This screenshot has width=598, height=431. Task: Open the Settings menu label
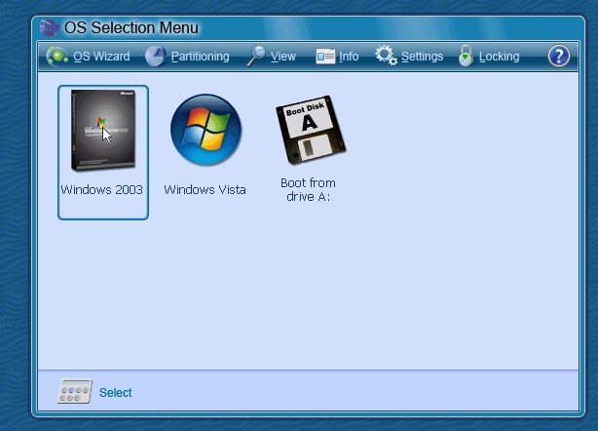pyautogui.click(x=422, y=57)
